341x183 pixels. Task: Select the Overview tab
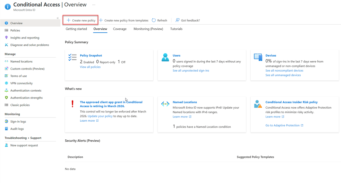(100, 29)
